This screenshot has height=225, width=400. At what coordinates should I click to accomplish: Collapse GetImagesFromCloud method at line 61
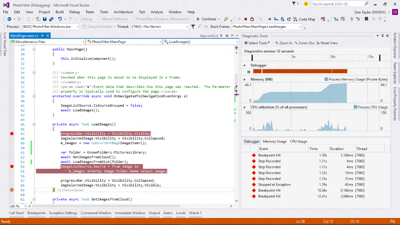coord(34,199)
